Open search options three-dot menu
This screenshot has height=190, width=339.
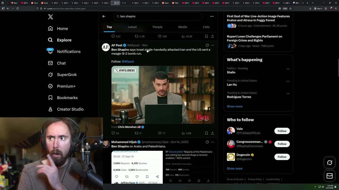point(212,16)
